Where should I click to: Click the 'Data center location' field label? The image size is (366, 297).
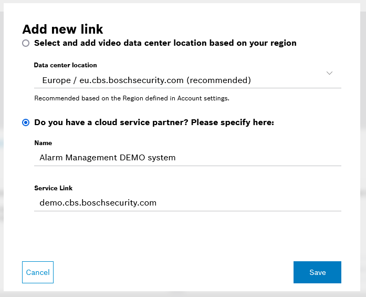(65, 65)
